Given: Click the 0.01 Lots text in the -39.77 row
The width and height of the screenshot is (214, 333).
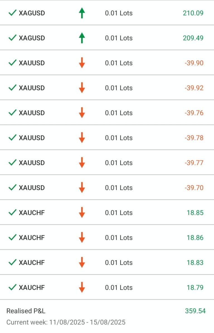Looking at the screenshot, I should [x=119, y=163].
